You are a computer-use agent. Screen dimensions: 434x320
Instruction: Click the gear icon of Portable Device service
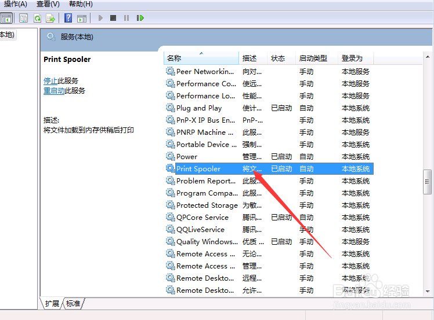pos(170,144)
